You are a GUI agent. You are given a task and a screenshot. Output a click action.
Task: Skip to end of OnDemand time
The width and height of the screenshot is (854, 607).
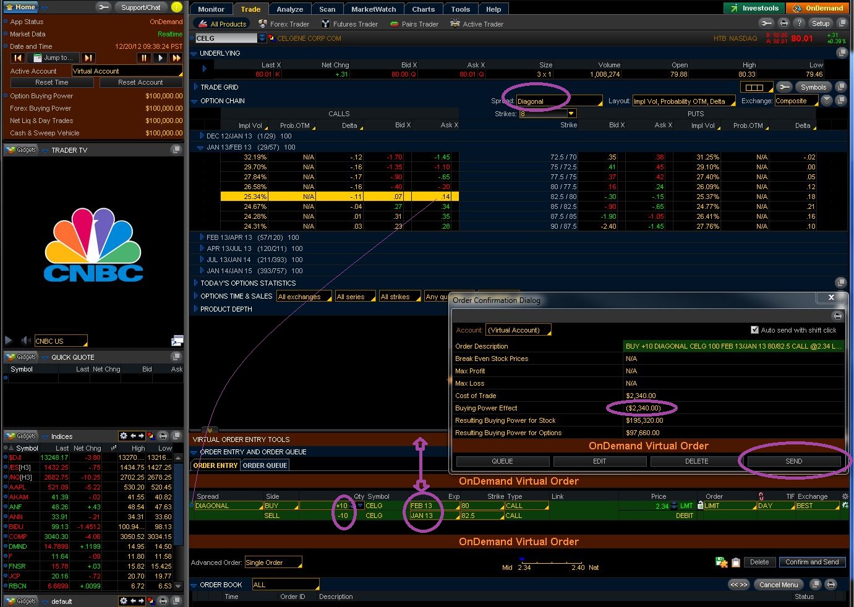tap(88, 57)
